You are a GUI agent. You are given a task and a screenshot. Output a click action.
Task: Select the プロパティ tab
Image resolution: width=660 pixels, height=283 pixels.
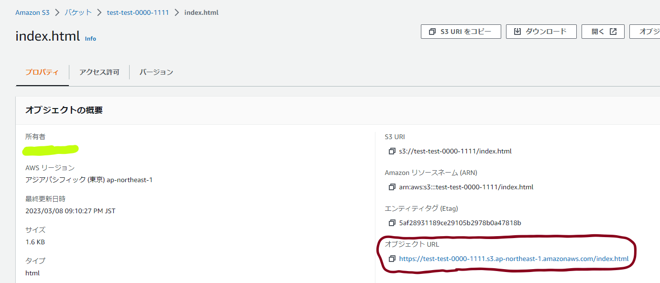tap(42, 72)
